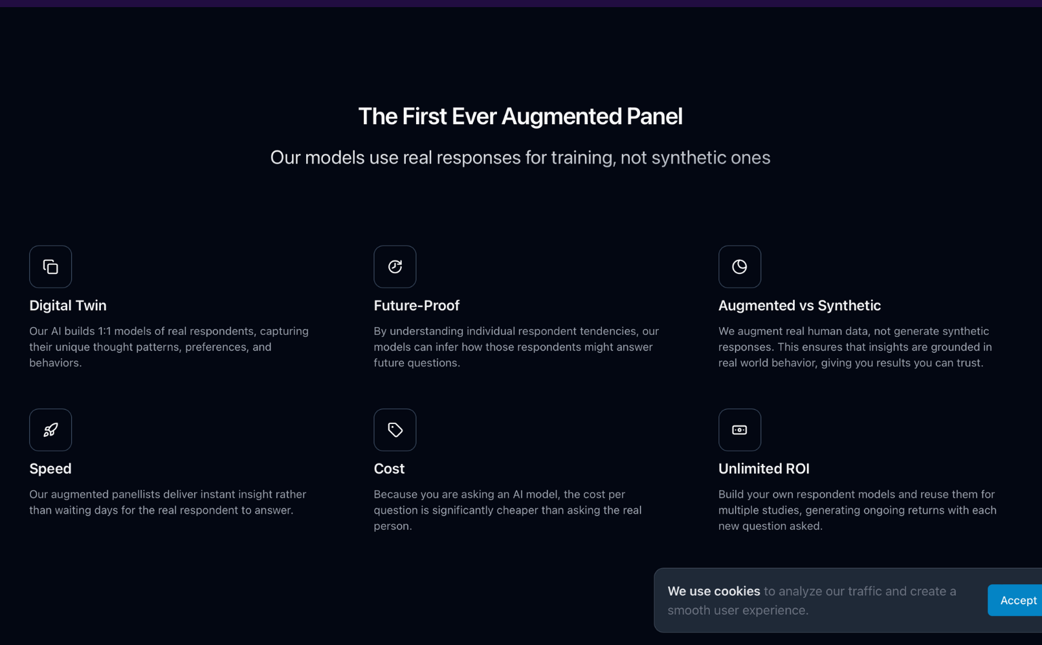This screenshot has width=1042, height=645.
Task: Select the Future-Proof heading
Action: (416, 306)
